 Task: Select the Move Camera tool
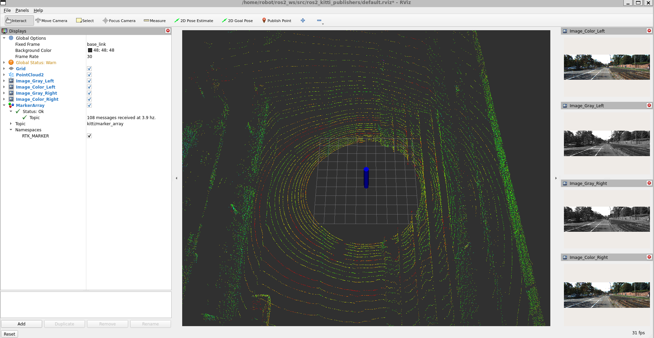pos(51,21)
